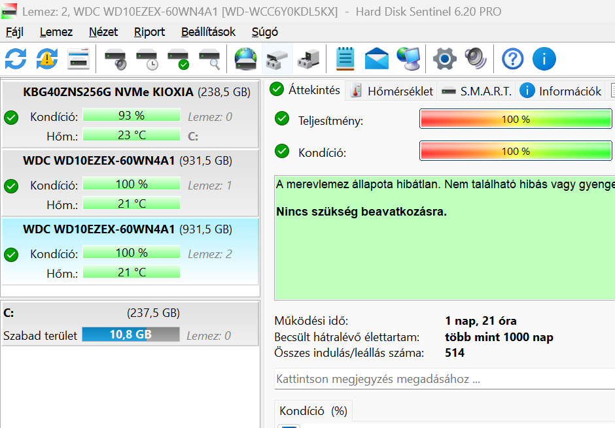Click the Működési idő label
The image size is (615, 428).
pyautogui.click(x=311, y=321)
